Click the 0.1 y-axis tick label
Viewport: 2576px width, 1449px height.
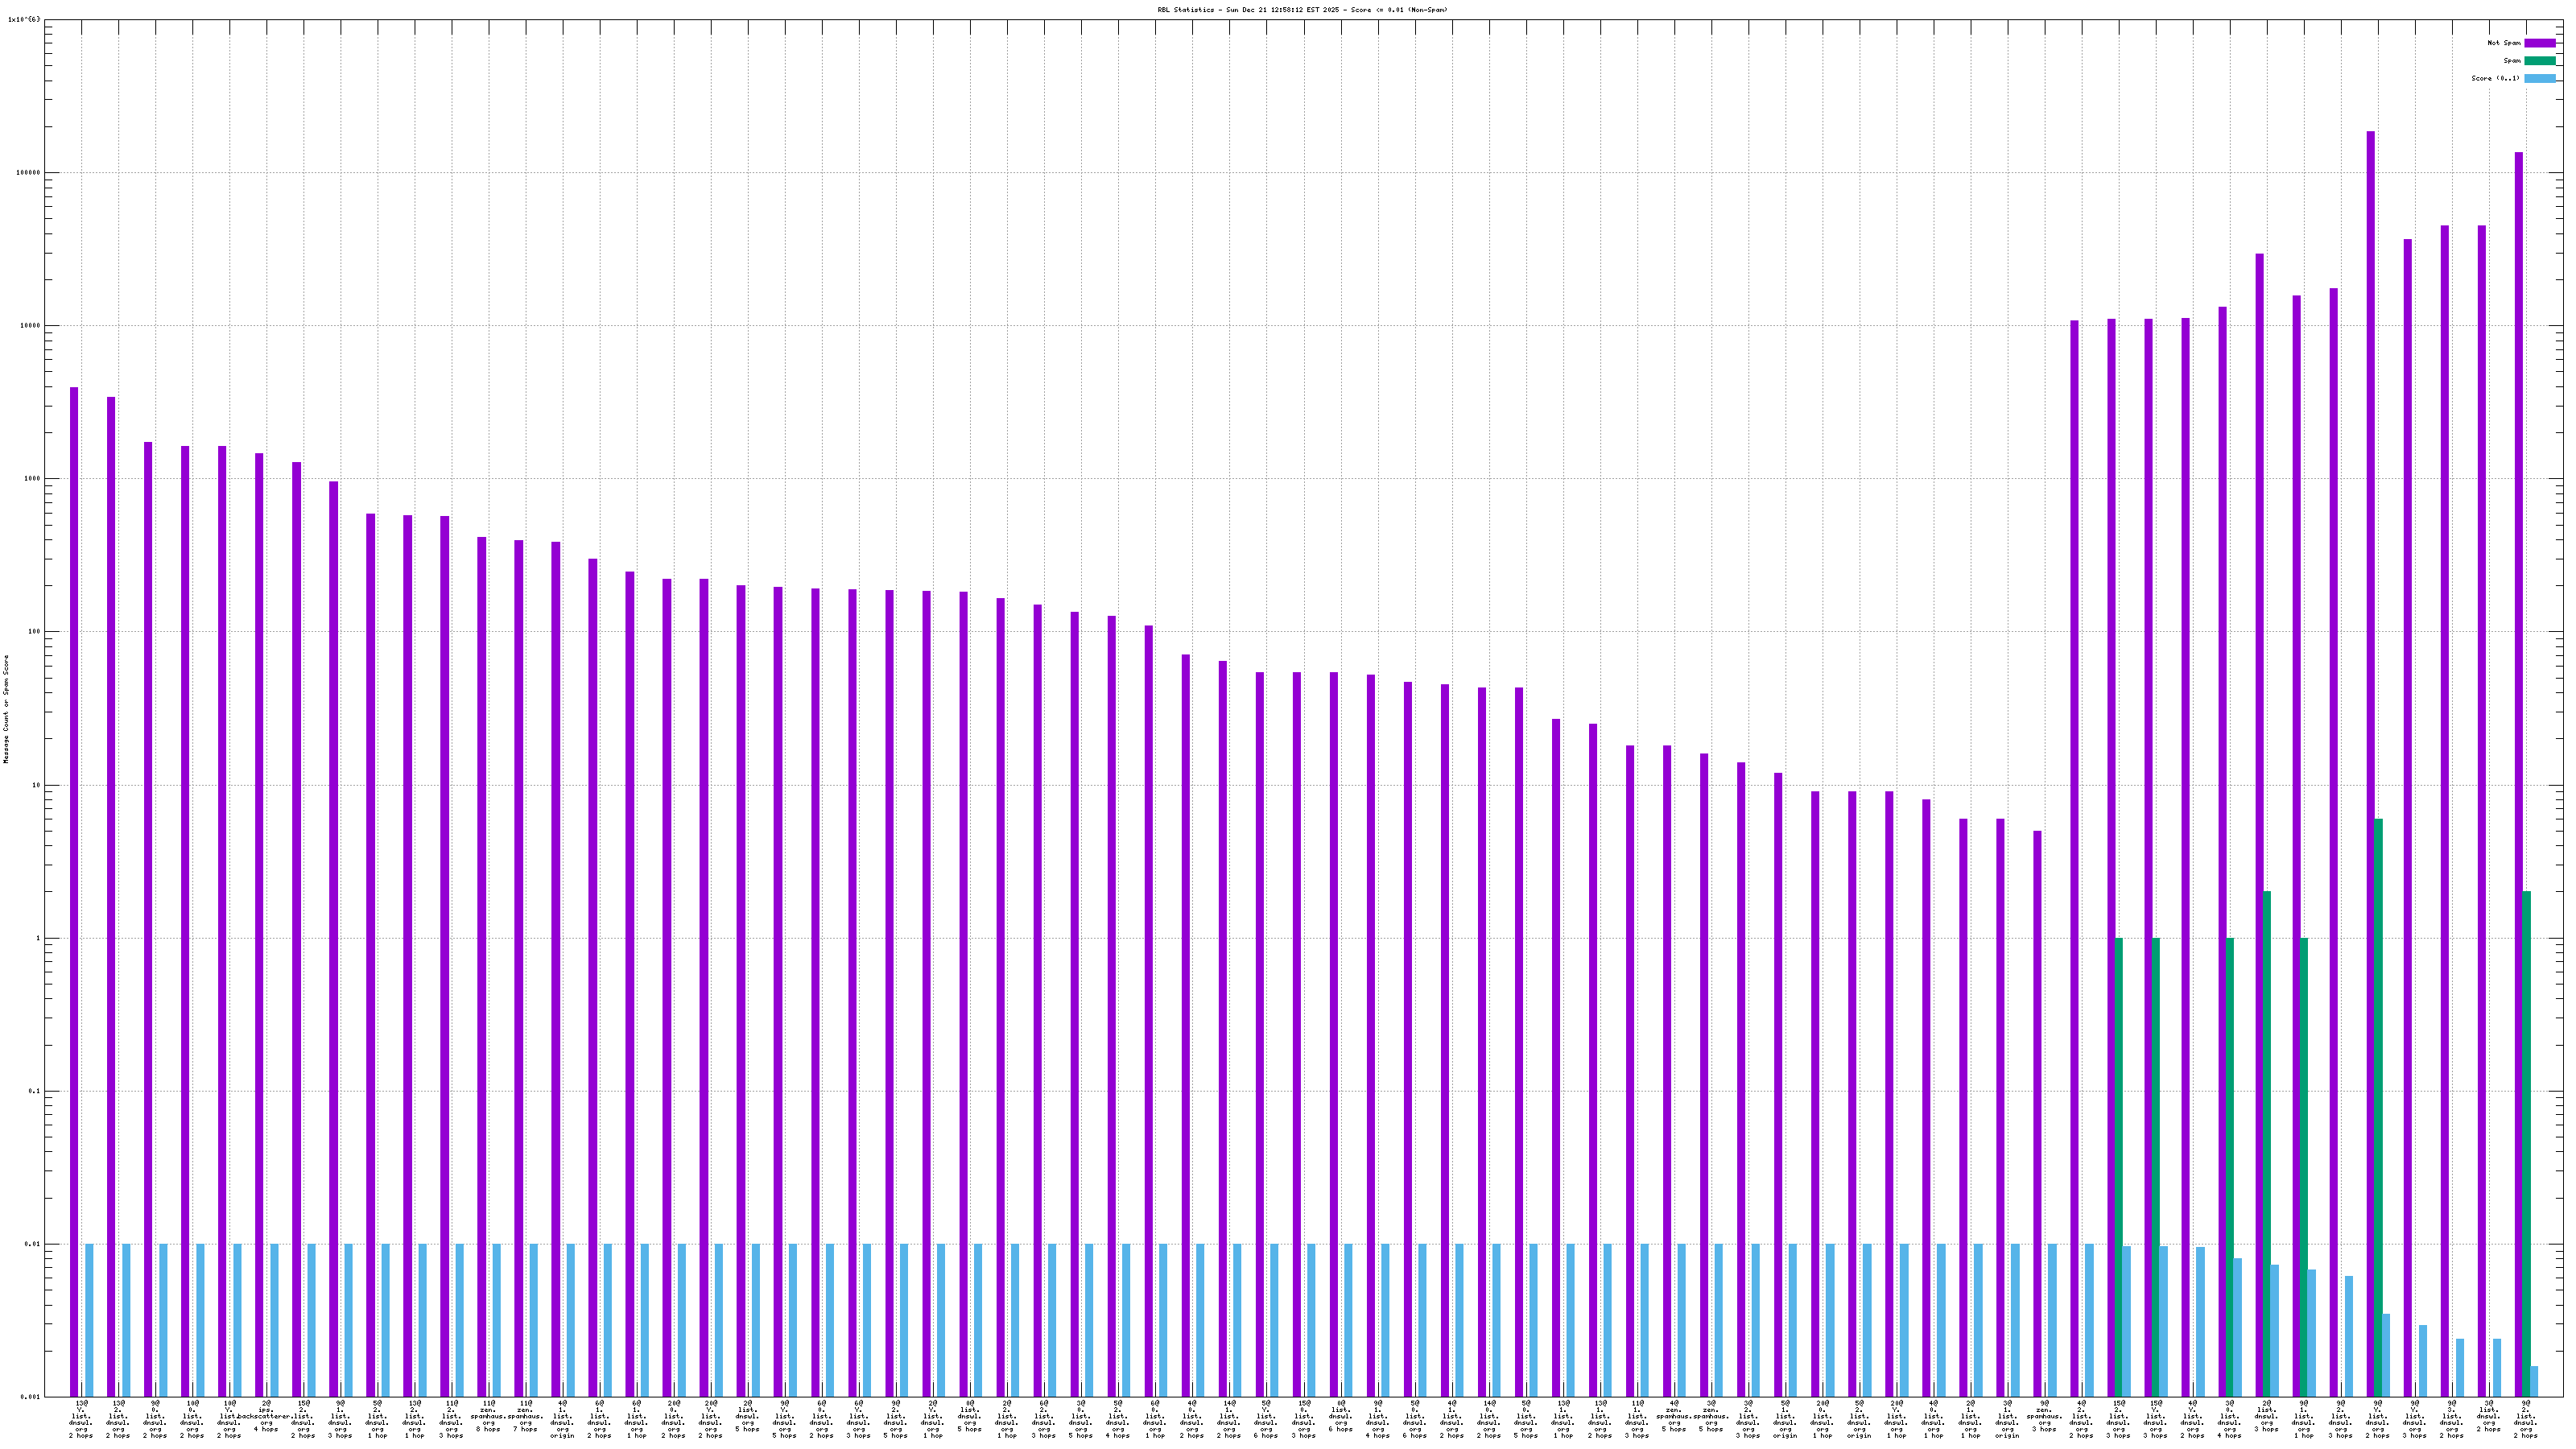(x=35, y=1091)
